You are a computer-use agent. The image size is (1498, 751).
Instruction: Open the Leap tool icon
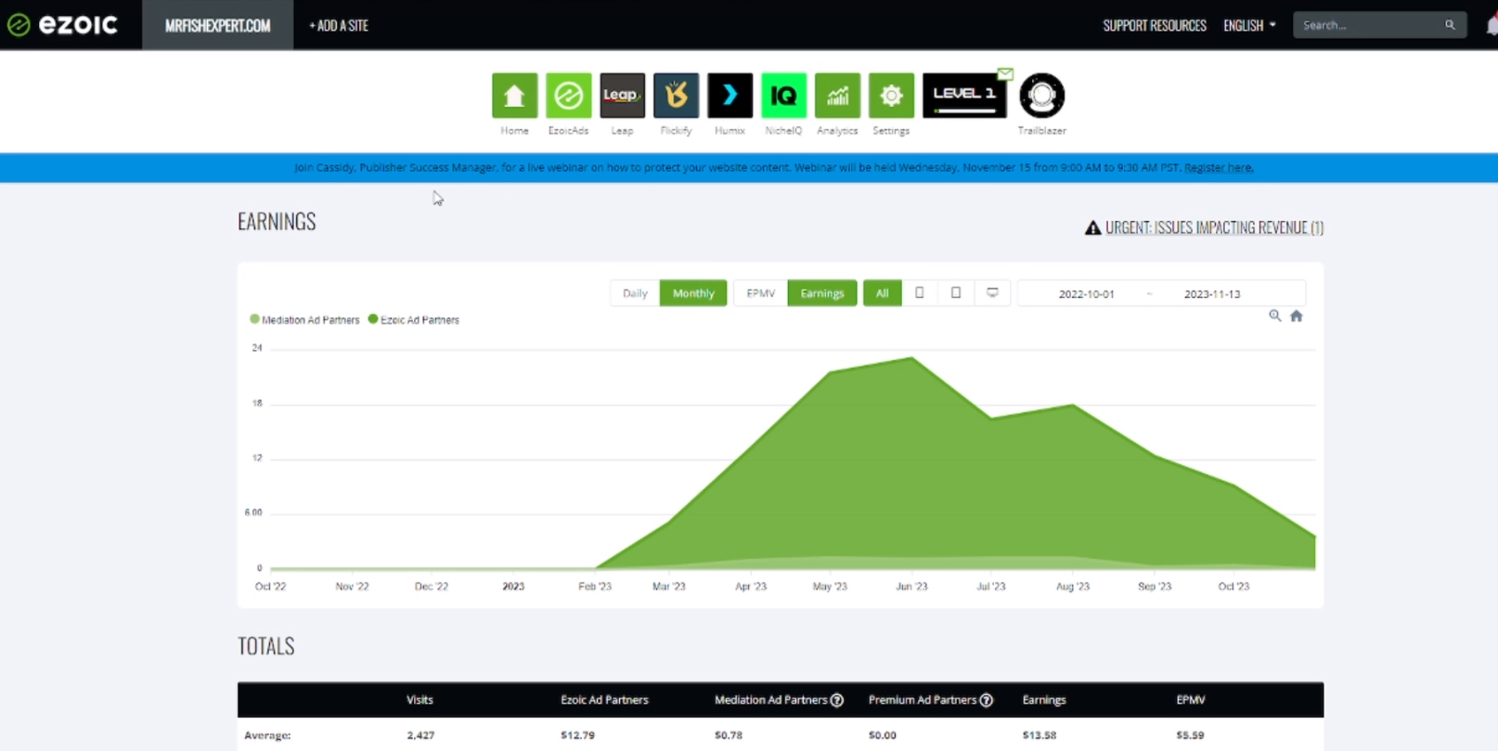point(622,96)
